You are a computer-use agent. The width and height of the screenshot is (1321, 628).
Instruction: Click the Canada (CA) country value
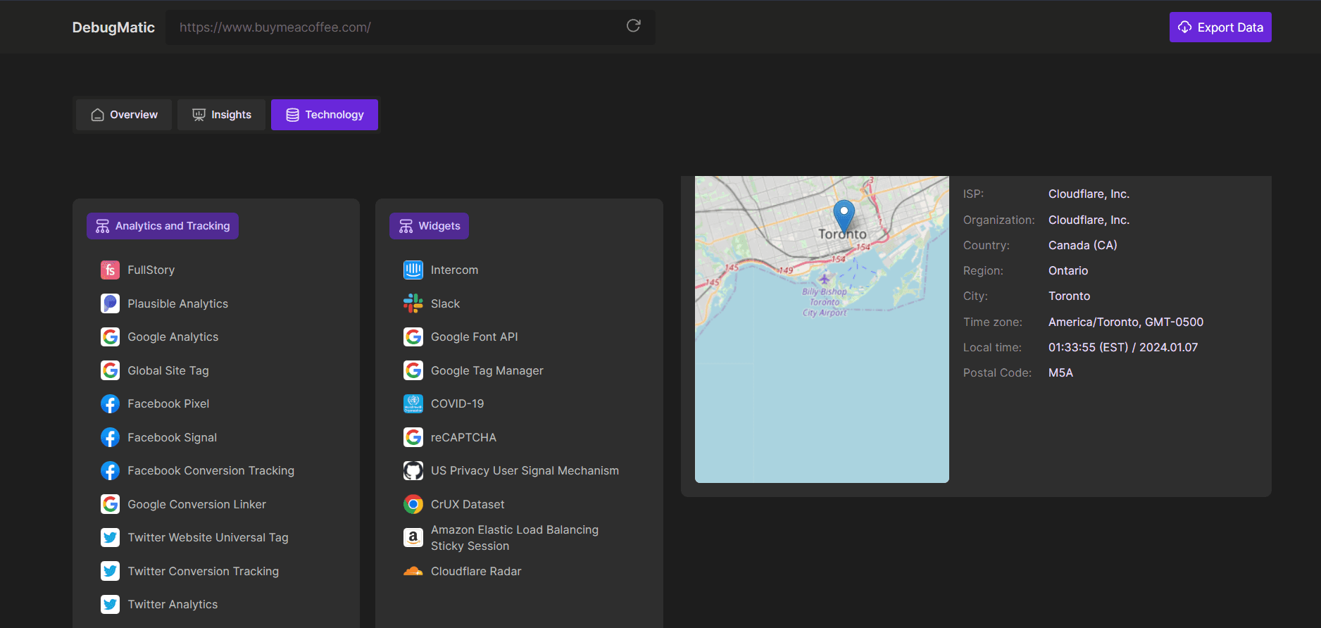[1083, 245]
